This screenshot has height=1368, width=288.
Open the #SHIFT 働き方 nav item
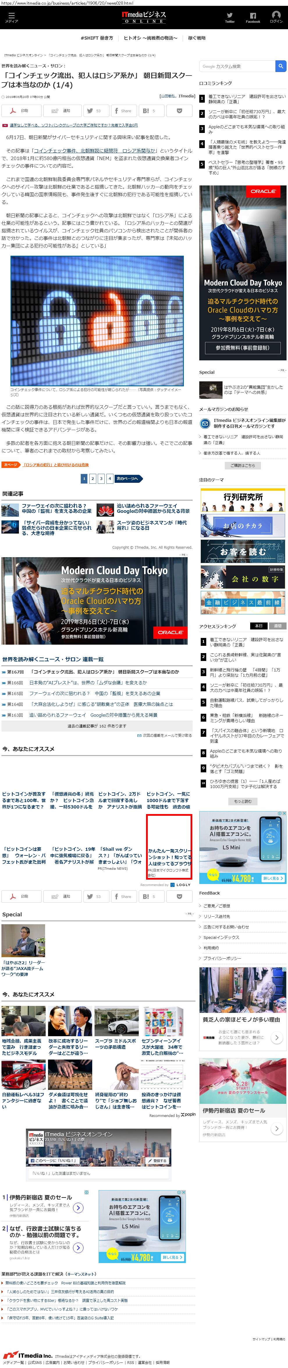point(97,38)
